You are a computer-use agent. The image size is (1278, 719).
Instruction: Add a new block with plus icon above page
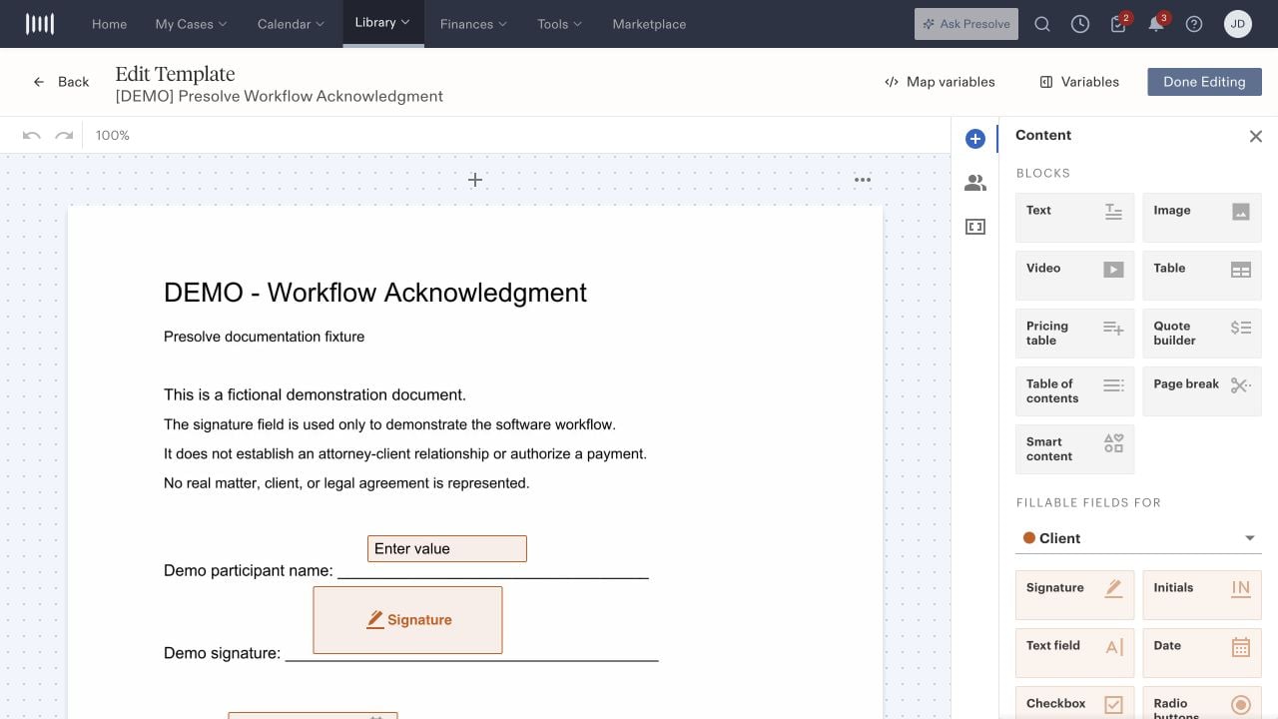coord(475,180)
